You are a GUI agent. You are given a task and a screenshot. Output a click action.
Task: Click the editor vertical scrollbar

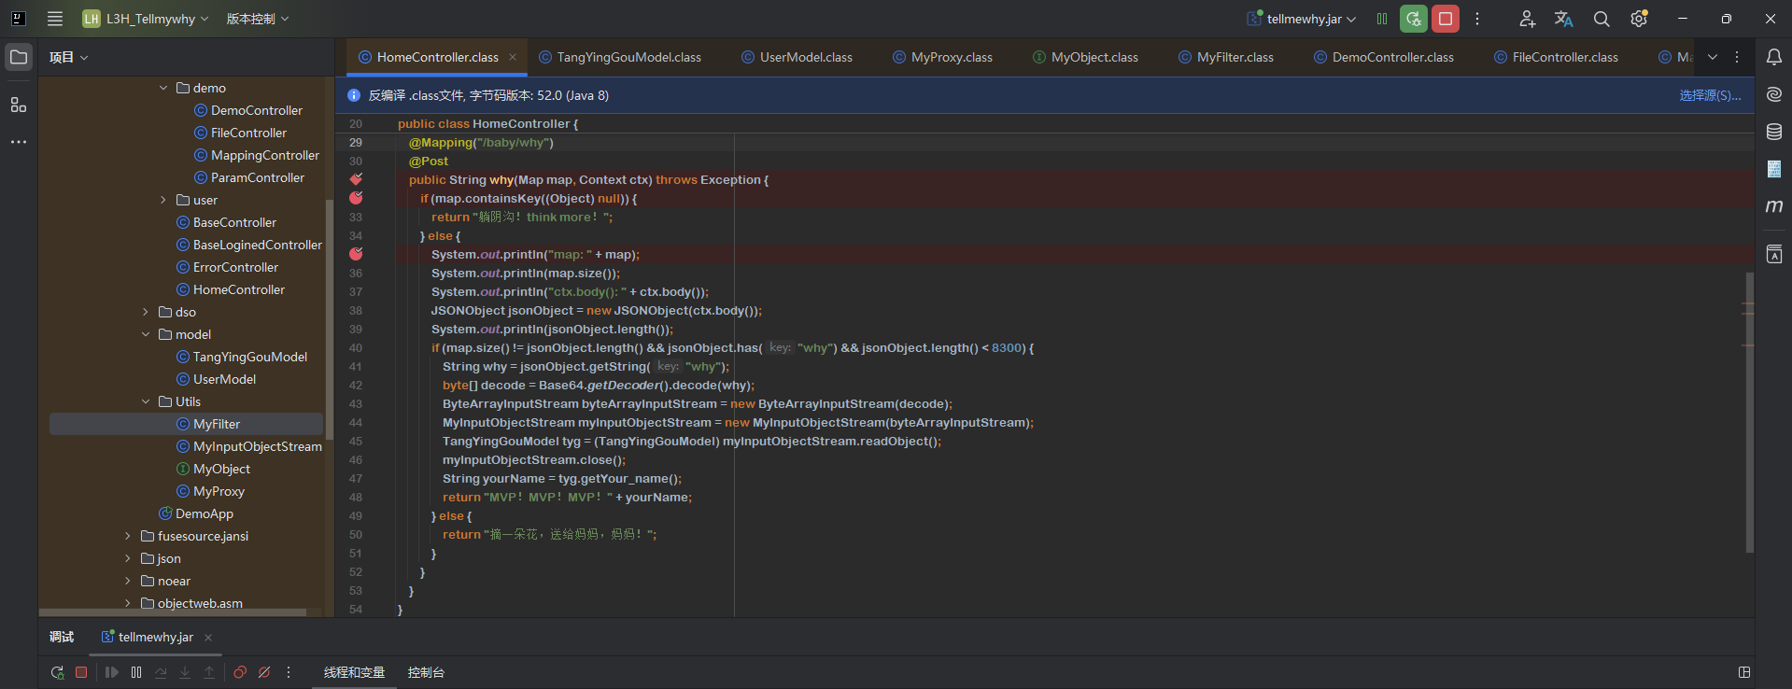tap(1748, 411)
